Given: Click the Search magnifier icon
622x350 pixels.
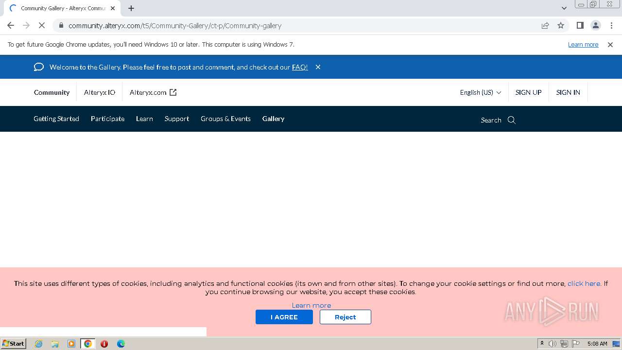Looking at the screenshot, I should [x=512, y=120].
